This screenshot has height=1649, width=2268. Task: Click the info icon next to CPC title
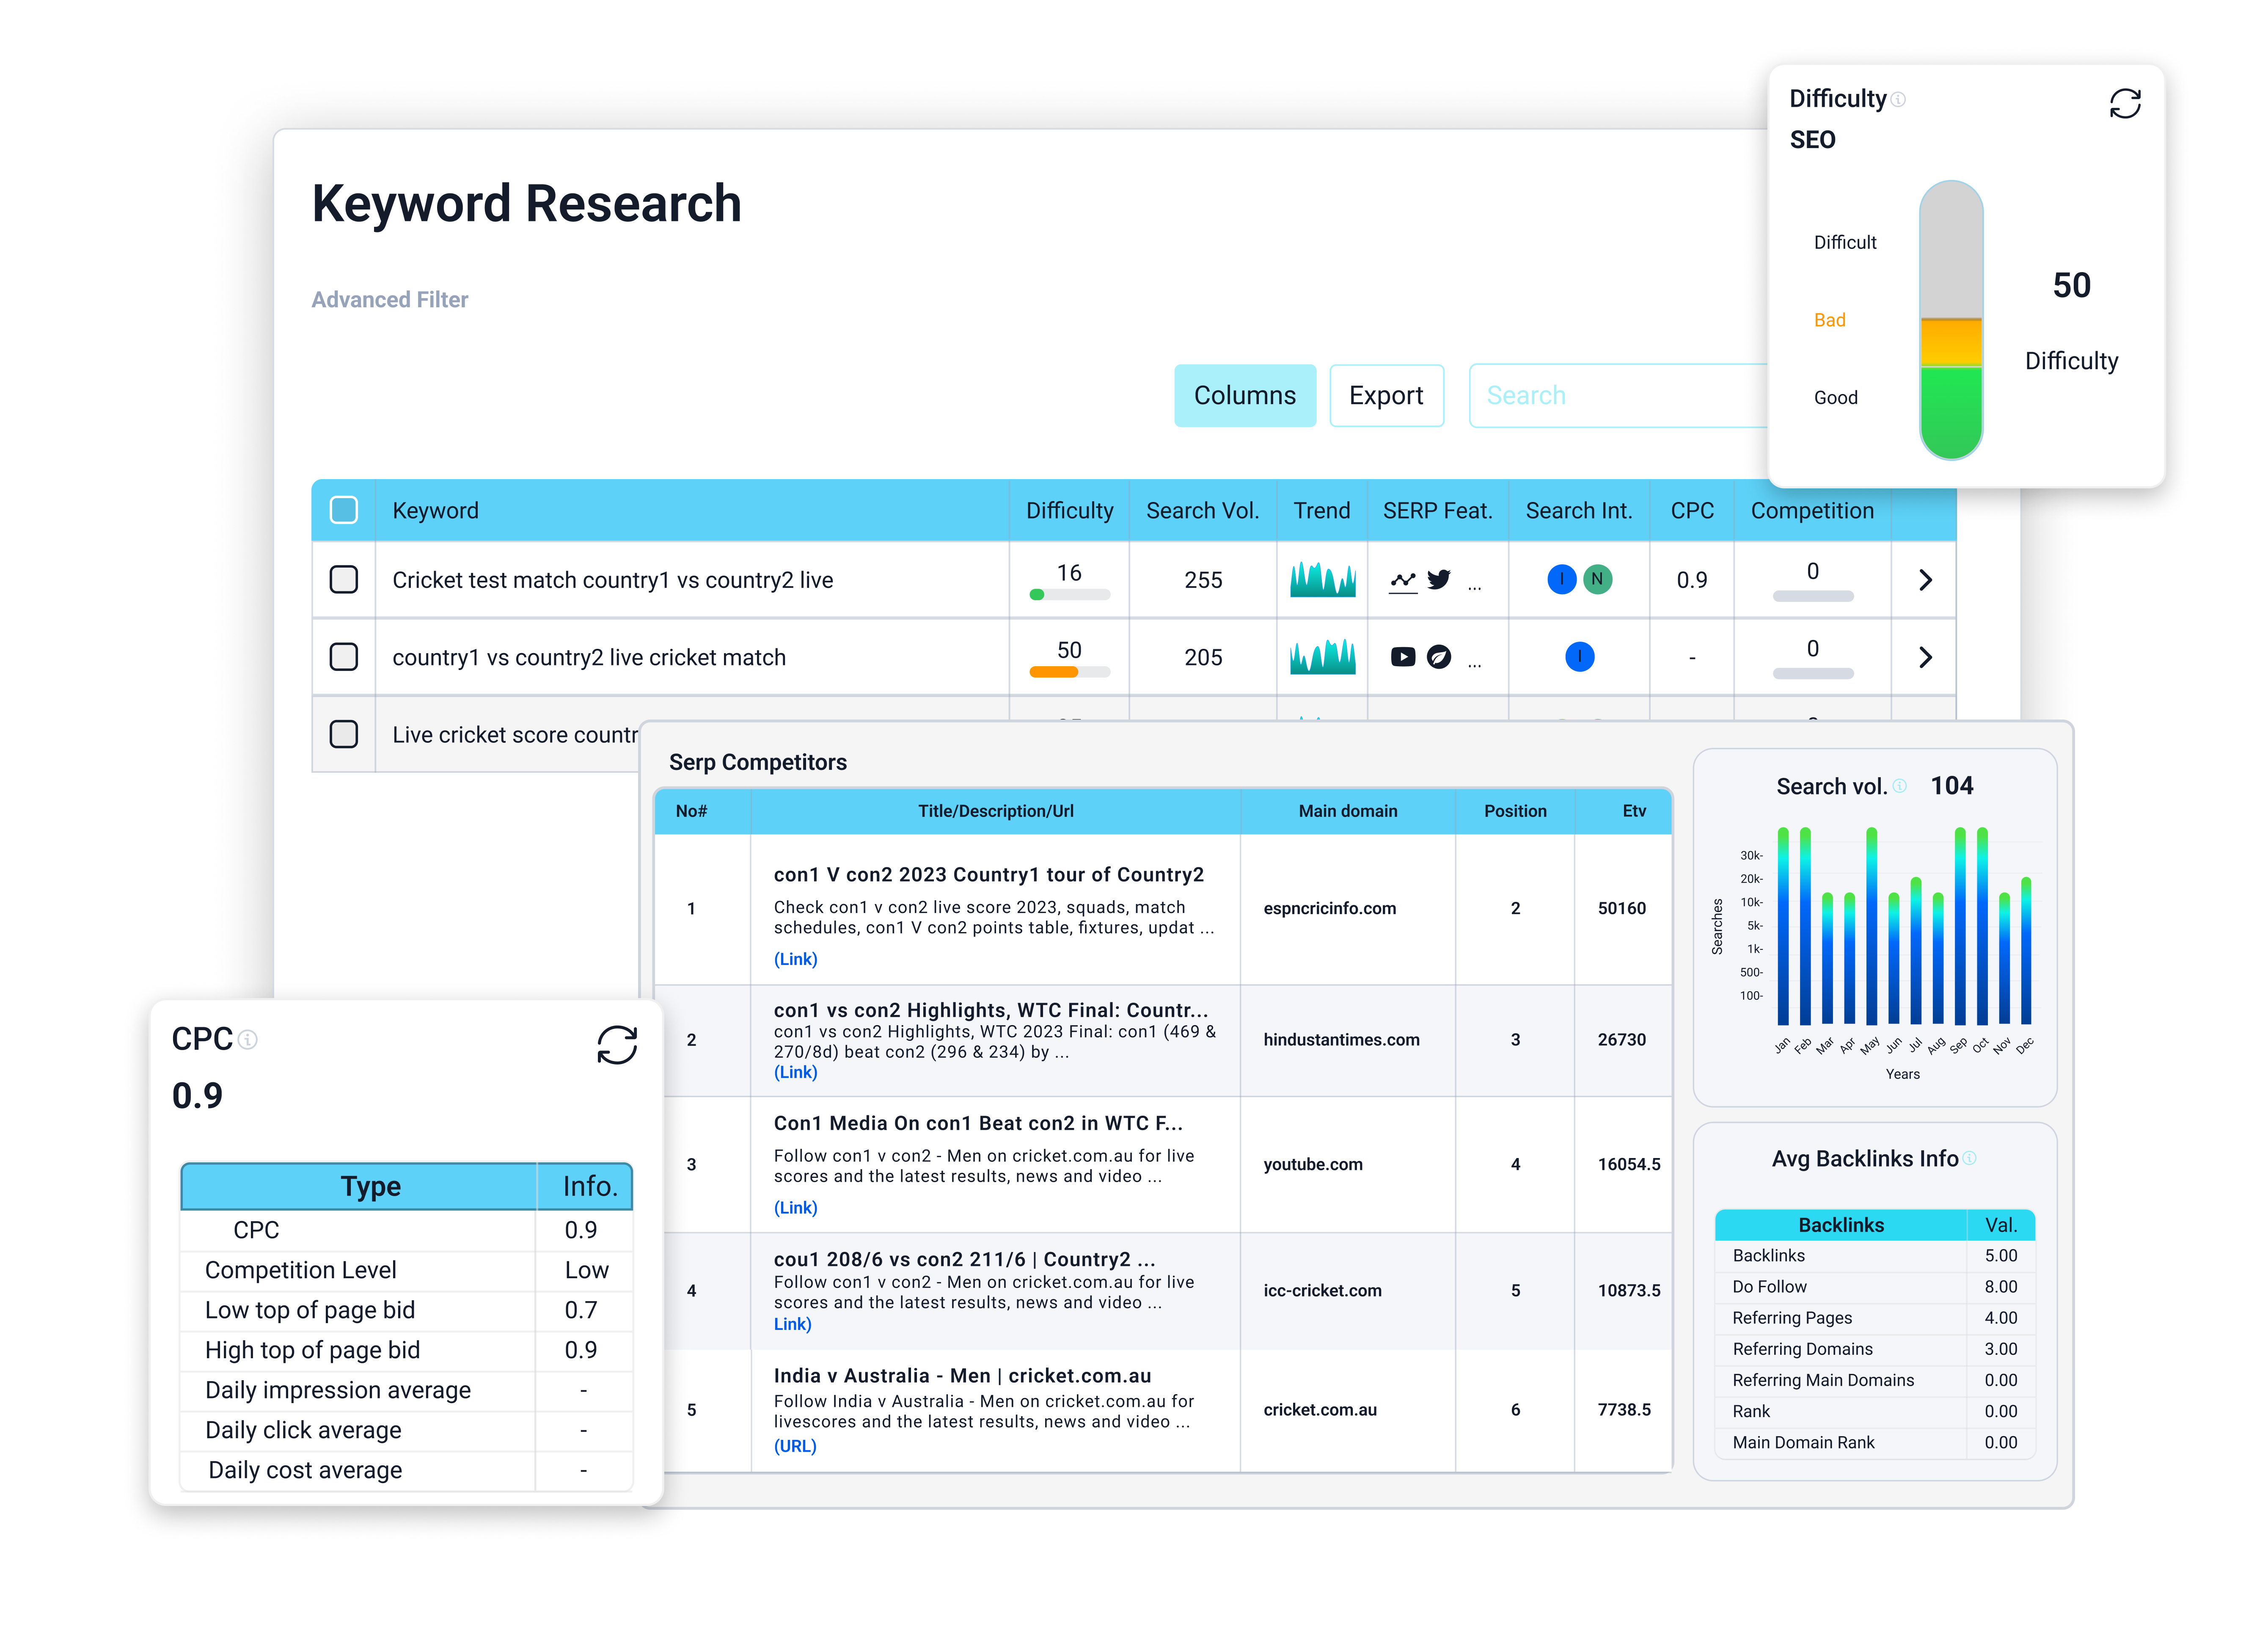[248, 1040]
